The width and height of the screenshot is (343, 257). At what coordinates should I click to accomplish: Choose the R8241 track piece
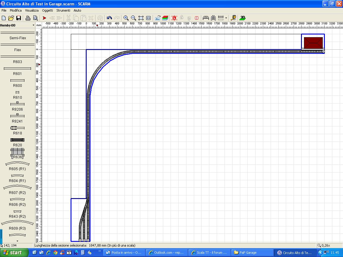pyautogui.click(x=18, y=118)
